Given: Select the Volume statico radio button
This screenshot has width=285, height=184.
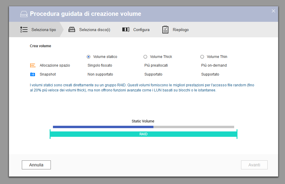Looking at the screenshot, I should 89,57.
